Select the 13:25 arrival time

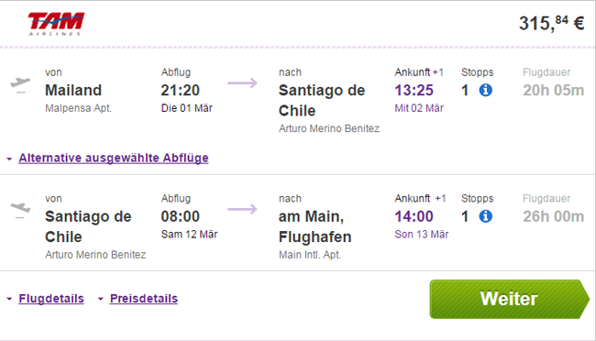(414, 90)
